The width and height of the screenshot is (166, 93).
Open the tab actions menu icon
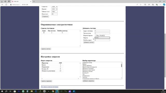(x=9, y=2)
